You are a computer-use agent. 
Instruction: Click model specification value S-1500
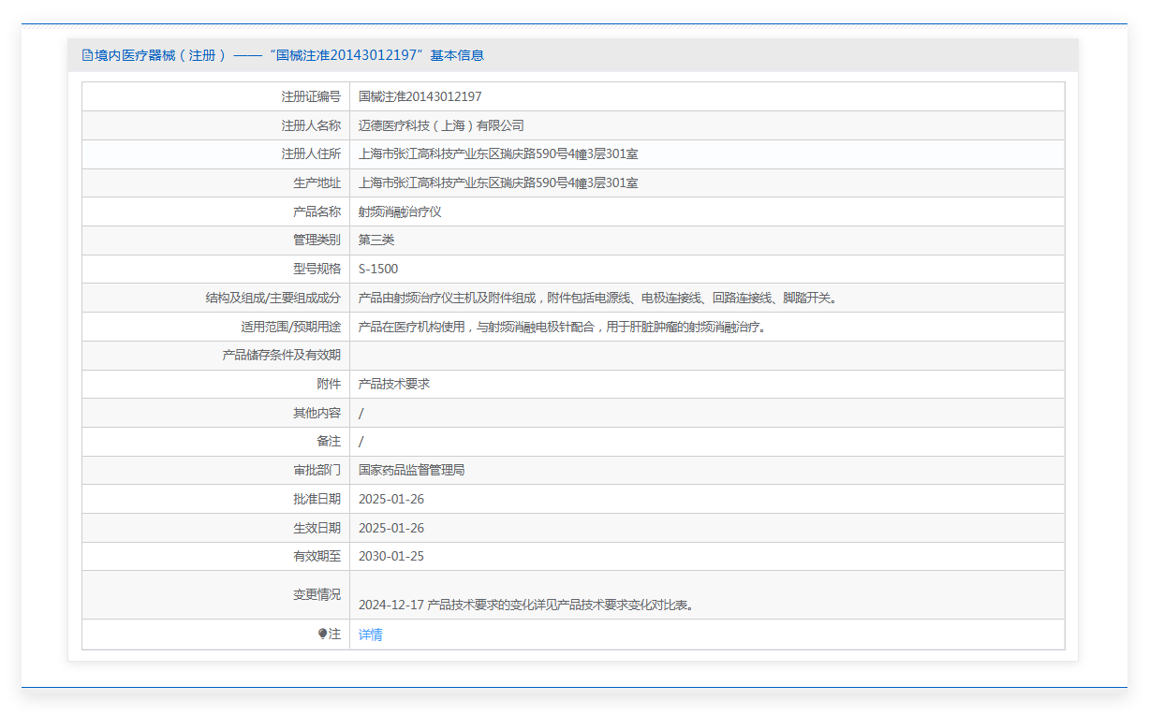click(x=378, y=270)
